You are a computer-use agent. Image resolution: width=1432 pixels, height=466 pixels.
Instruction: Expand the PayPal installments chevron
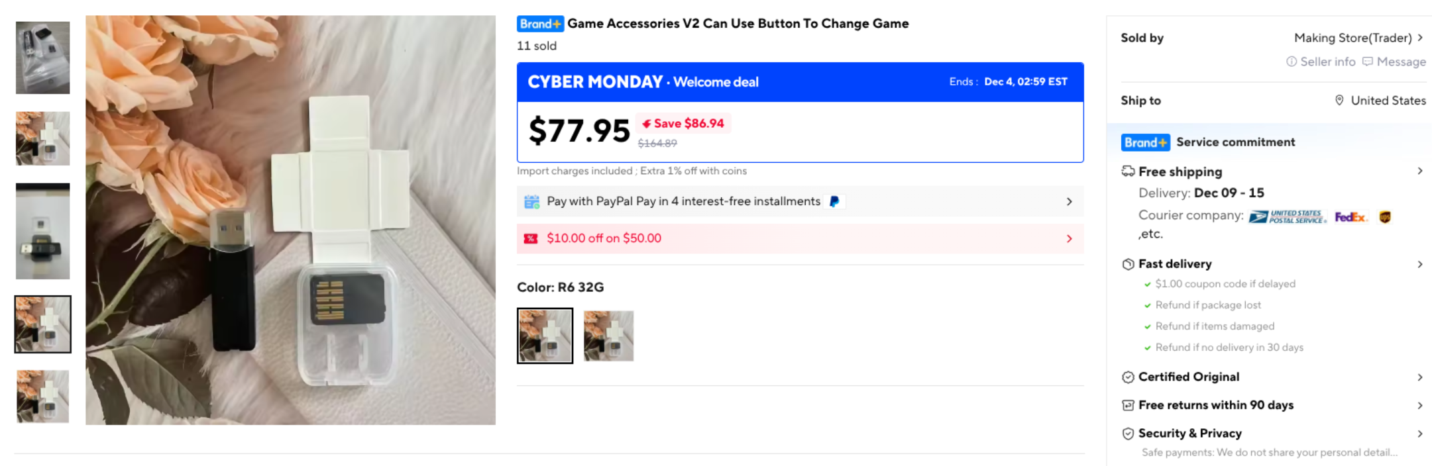click(1069, 201)
